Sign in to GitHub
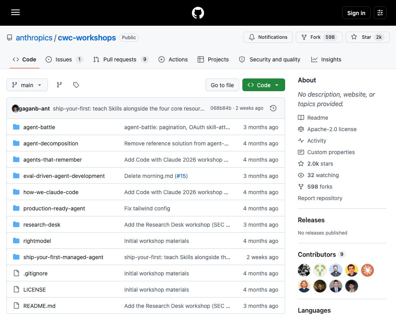The width and height of the screenshot is (396, 317). click(356, 13)
